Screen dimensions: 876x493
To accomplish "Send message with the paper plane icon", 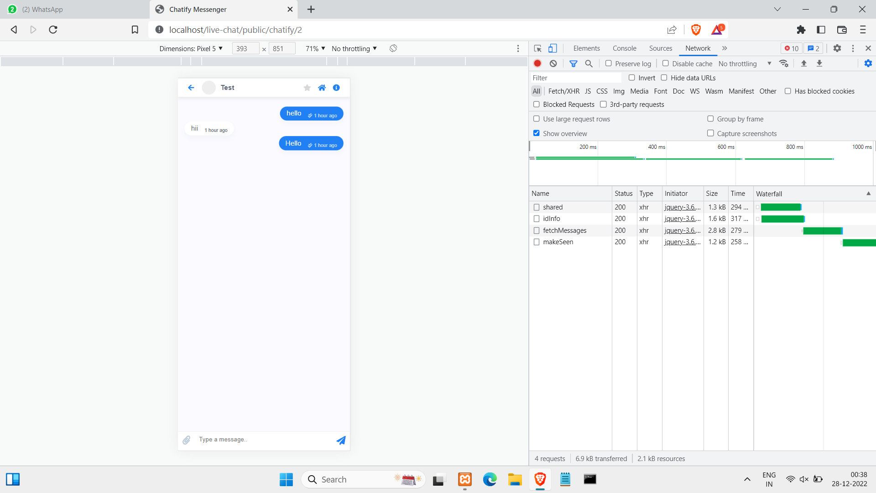I will (341, 440).
